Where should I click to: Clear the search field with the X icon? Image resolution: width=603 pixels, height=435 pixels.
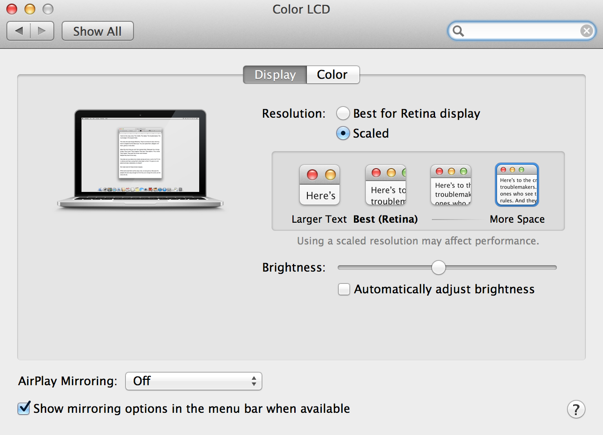(586, 31)
